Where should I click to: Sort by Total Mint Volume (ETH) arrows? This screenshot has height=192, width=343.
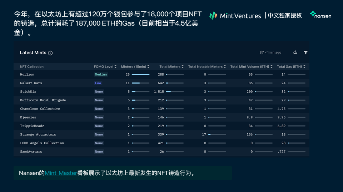271,66
